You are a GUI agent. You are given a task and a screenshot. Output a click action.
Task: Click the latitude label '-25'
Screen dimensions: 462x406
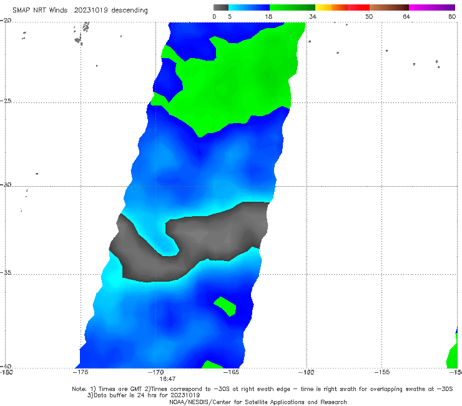point(6,101)
